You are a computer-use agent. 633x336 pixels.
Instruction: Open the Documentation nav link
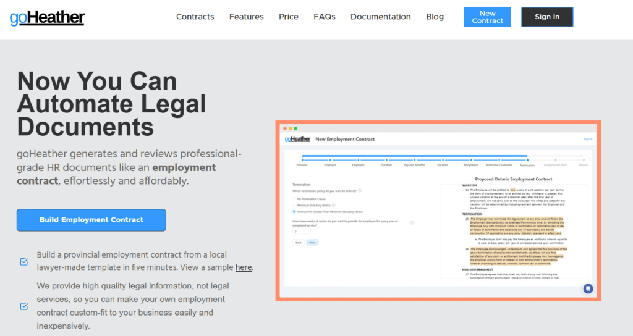click(380, 17)
